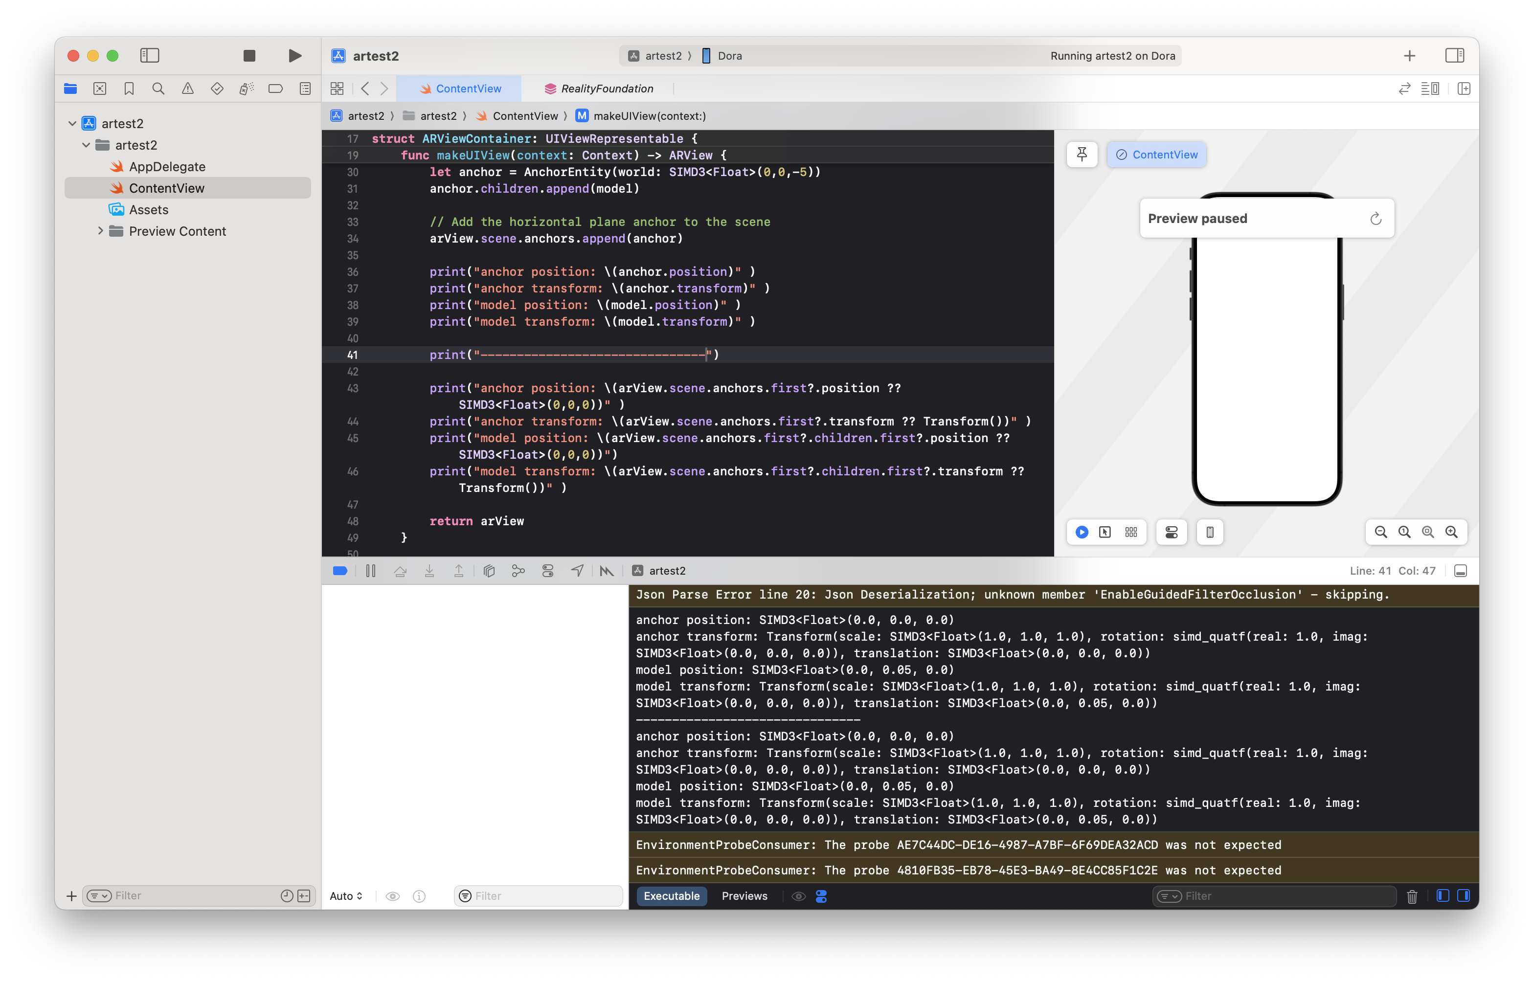Pin the ContentView preview
The height and width of the screenshot is (982, 1534).
(1082, 155)
